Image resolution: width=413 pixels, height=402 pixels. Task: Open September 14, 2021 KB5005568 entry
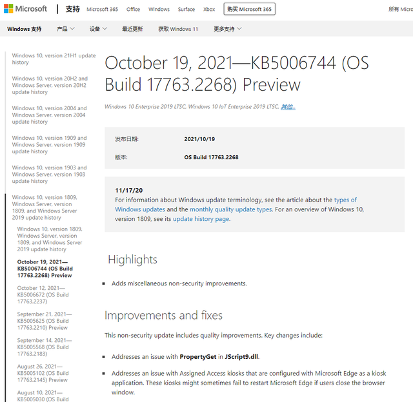pos(45,347)
